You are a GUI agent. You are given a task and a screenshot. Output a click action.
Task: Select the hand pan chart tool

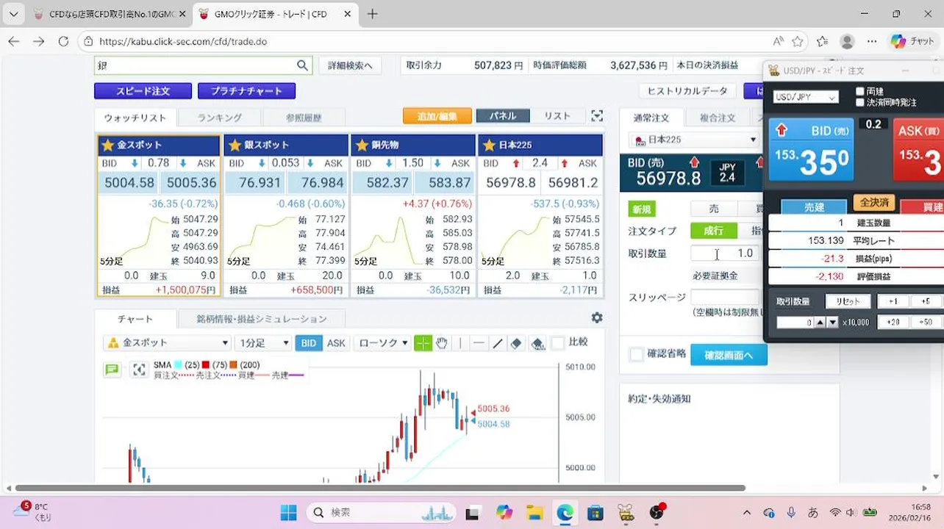442,343
